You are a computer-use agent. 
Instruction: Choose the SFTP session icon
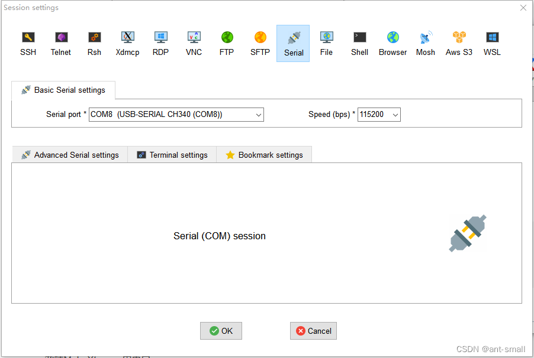coord(260,41)
